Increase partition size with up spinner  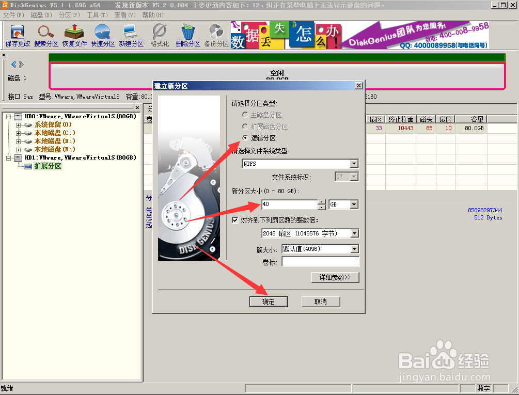coord(321,202)
